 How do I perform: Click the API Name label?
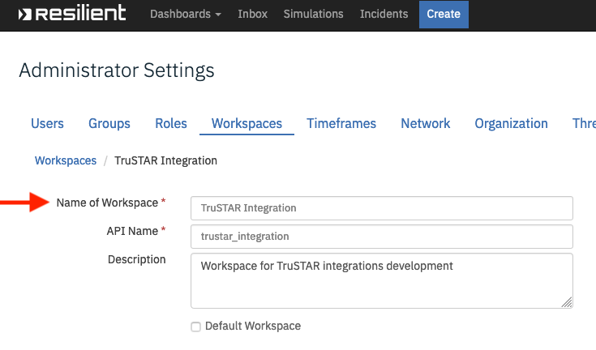132,231
